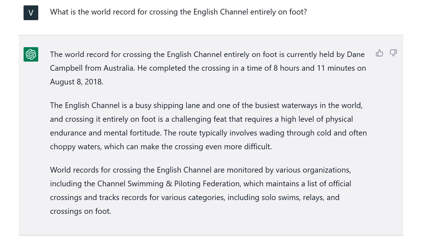Click the thumbs up feedback icon

pyautogui.click(x=379, y=53)
